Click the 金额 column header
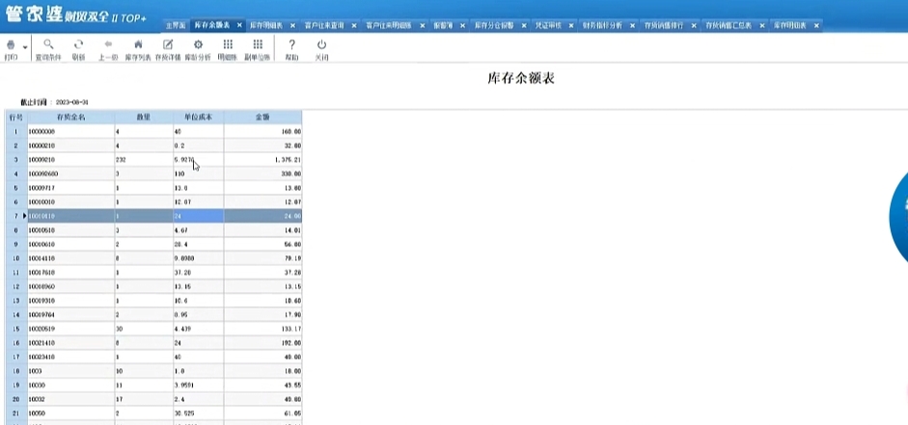The width and height of the screenshot is (908, 425). (x=262, y=117)
